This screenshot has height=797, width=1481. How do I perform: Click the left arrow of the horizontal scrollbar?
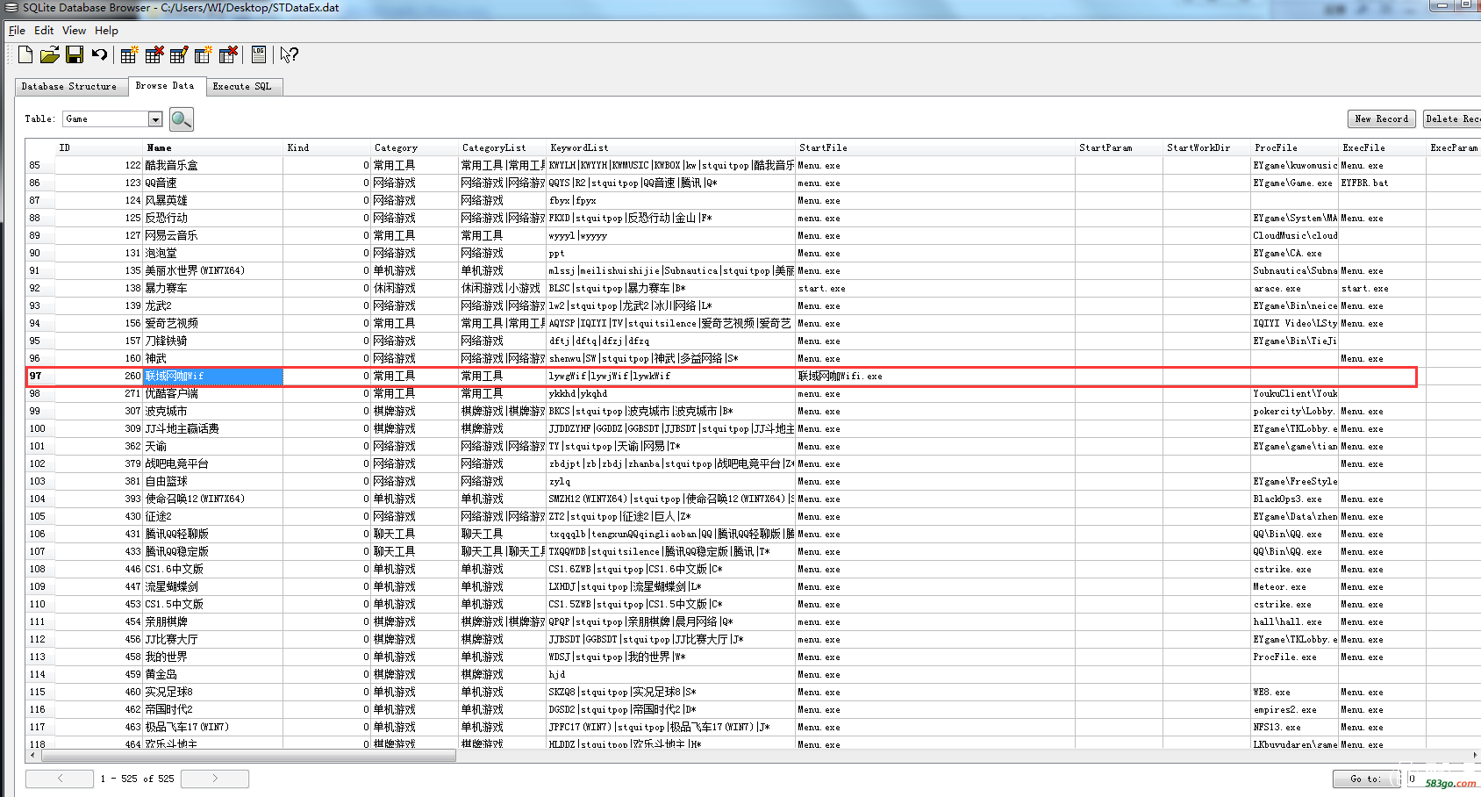click(33, 755)
